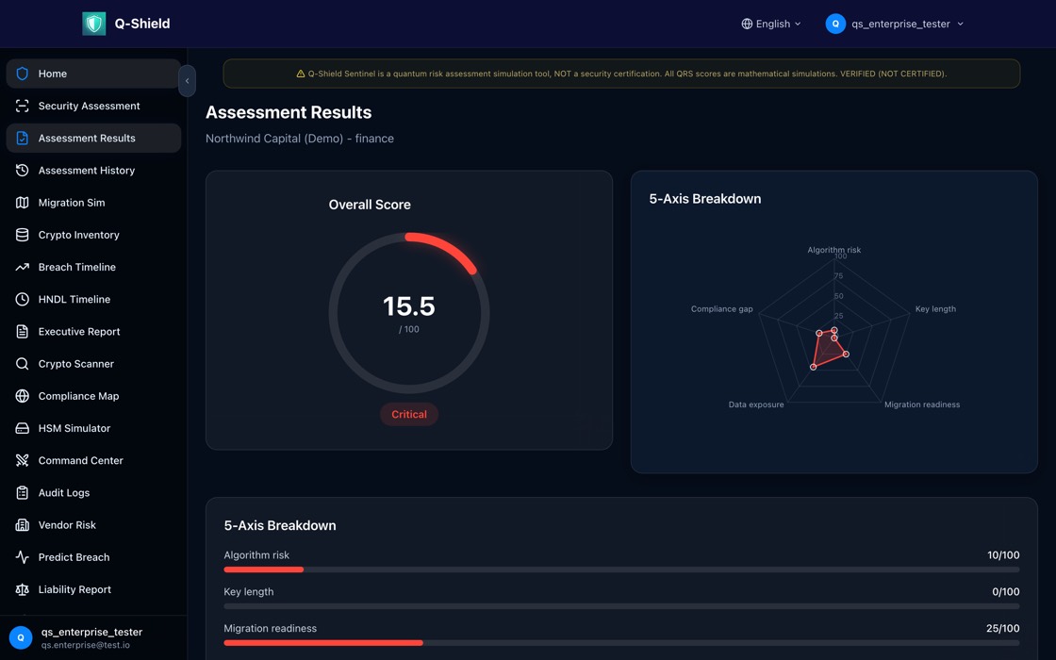Click the HNDL Timeline clock icon
The width and height of the screenshot is (1056, 660).
(x=23, y=299)
